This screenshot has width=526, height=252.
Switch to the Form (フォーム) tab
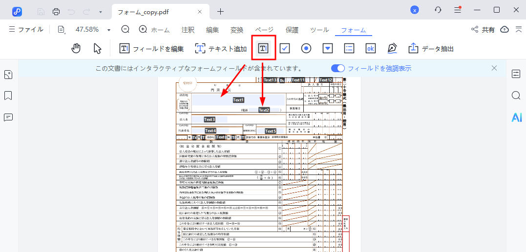354,30
